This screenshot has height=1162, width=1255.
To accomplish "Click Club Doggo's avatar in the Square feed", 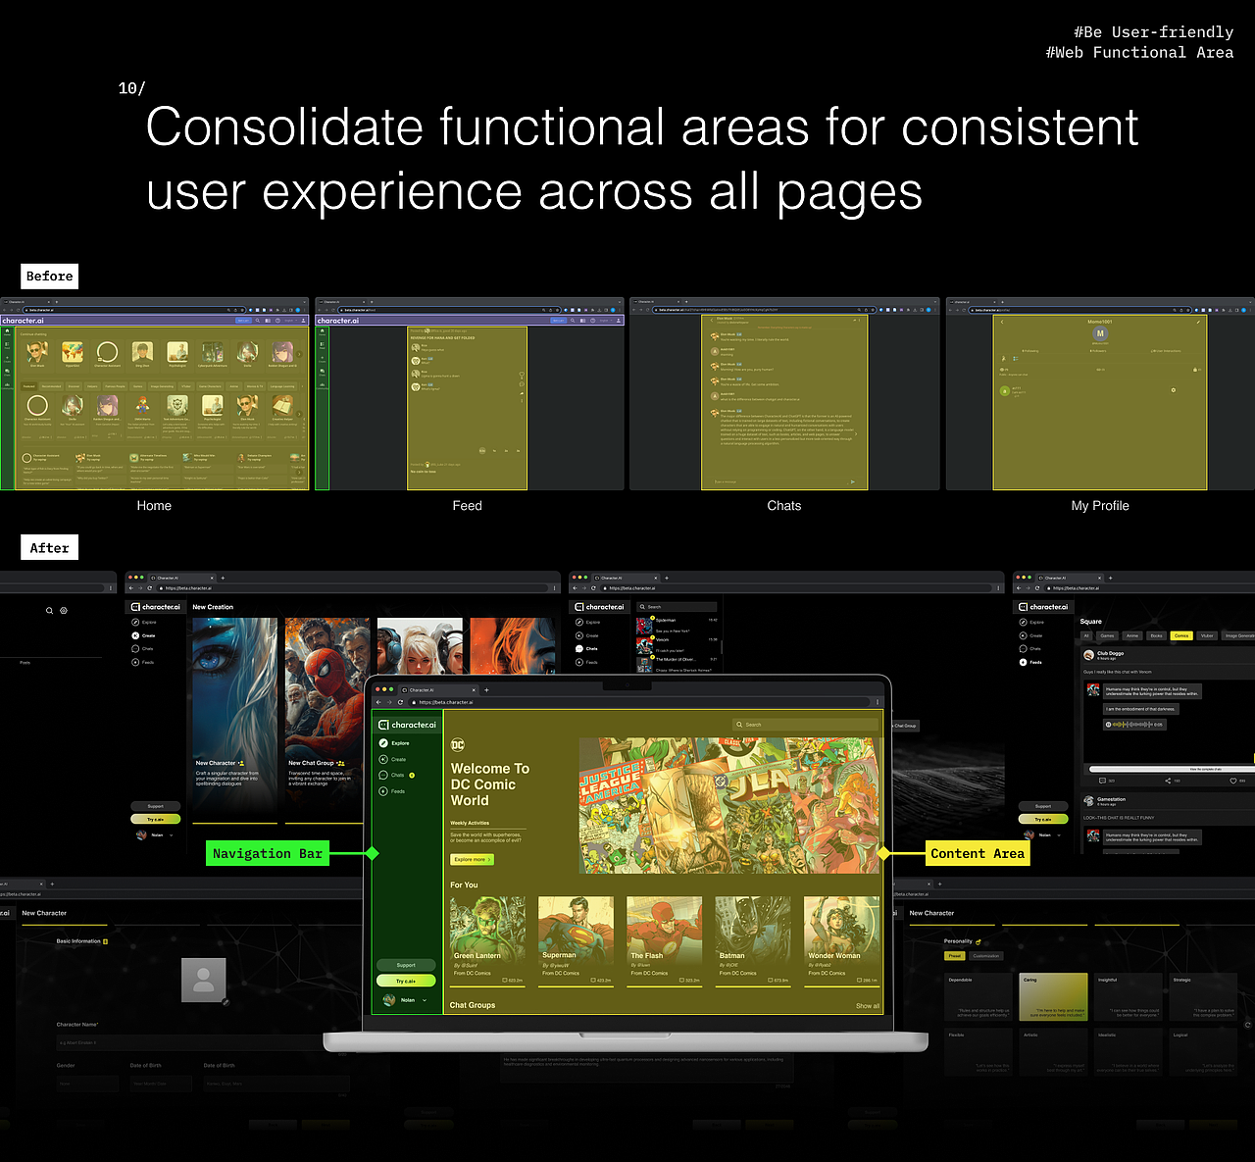I will click(1088, 655).
